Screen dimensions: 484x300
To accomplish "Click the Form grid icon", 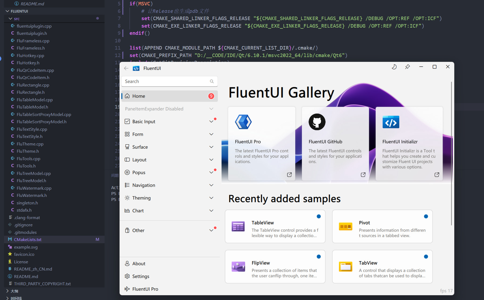I will point(127,134).
